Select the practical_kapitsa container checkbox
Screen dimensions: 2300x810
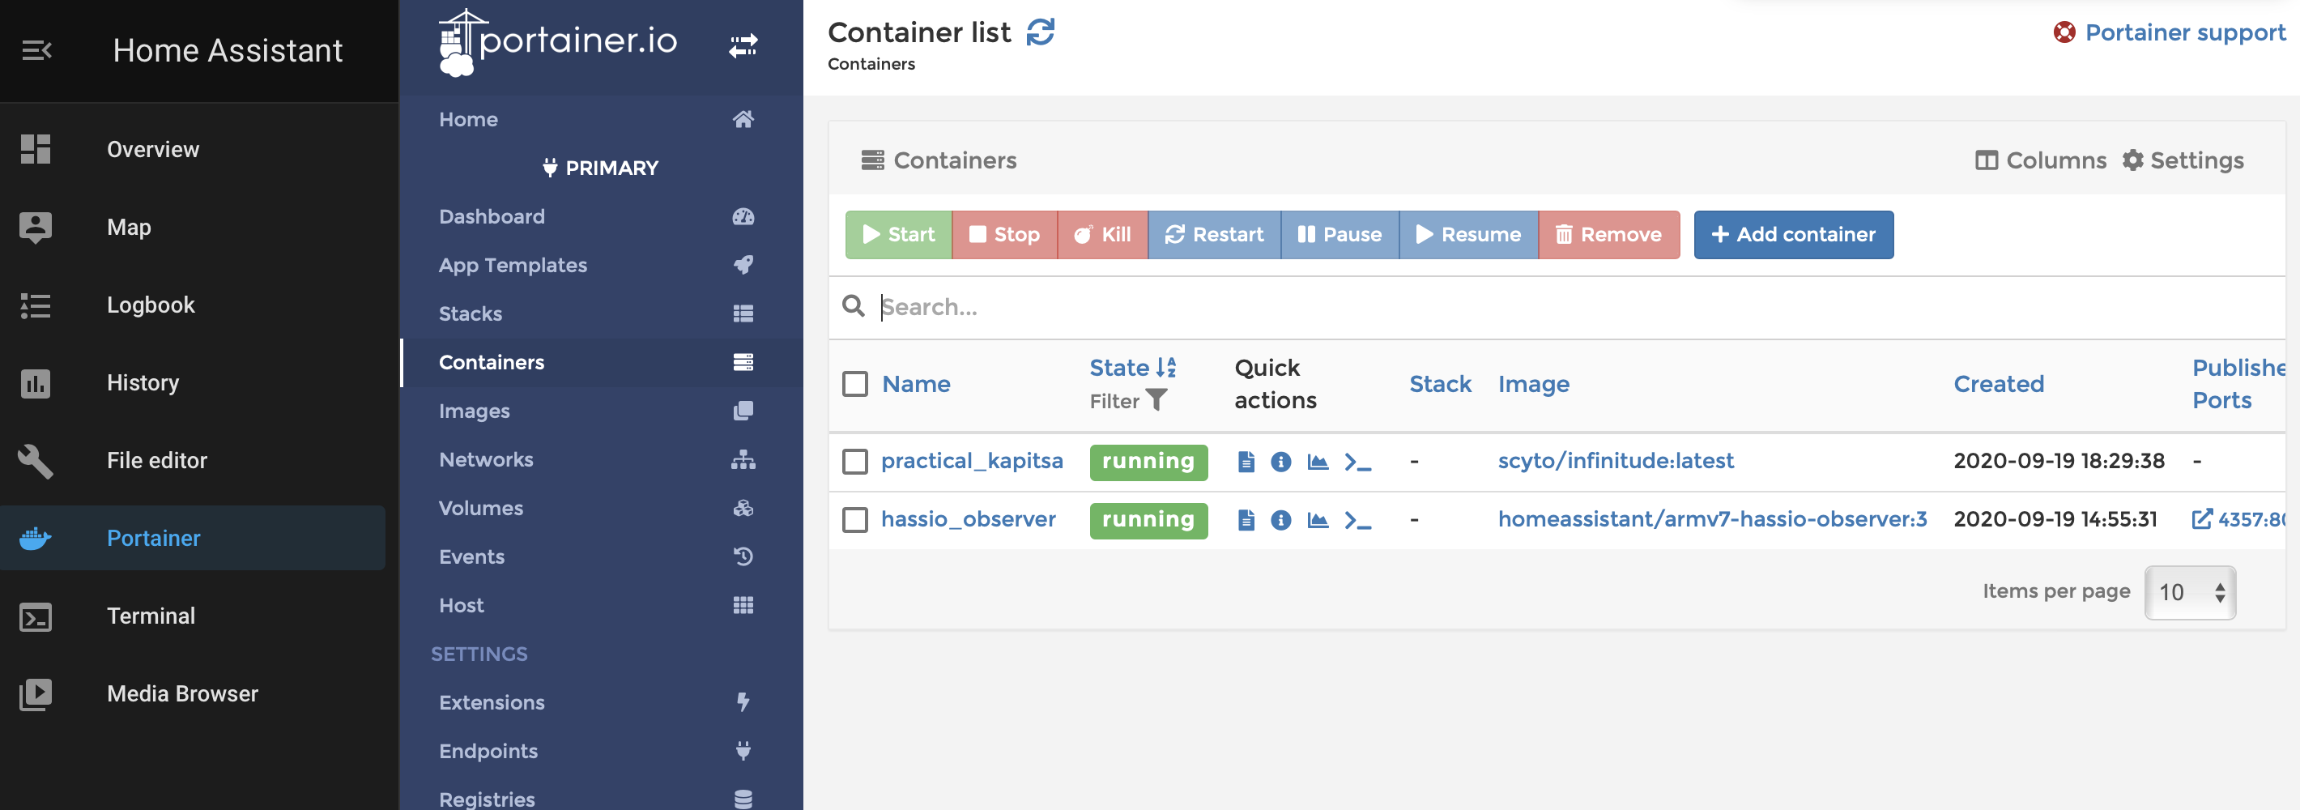[854, 462]
